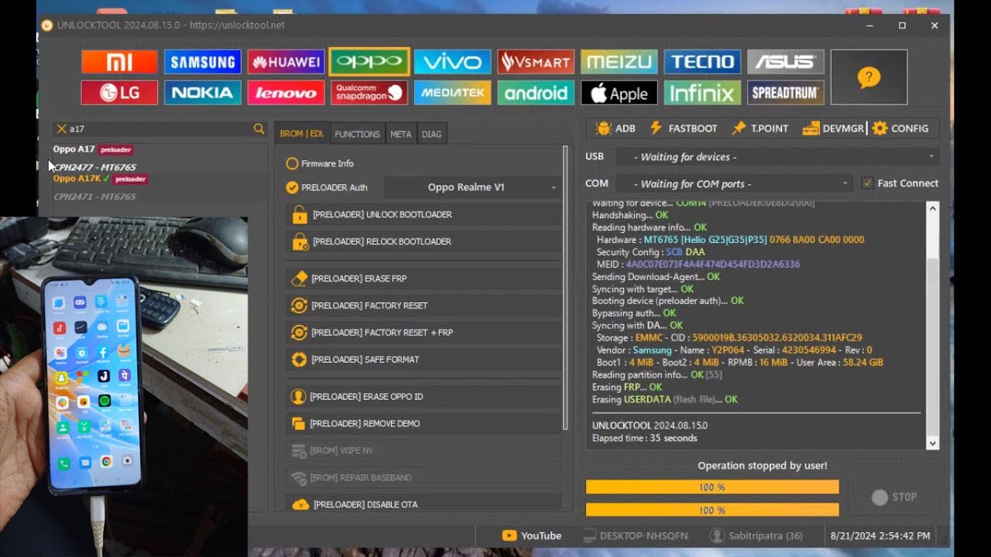Click the functions list scrollbar
The height and width of the screenshot is (557, 991).
point(565,288)
